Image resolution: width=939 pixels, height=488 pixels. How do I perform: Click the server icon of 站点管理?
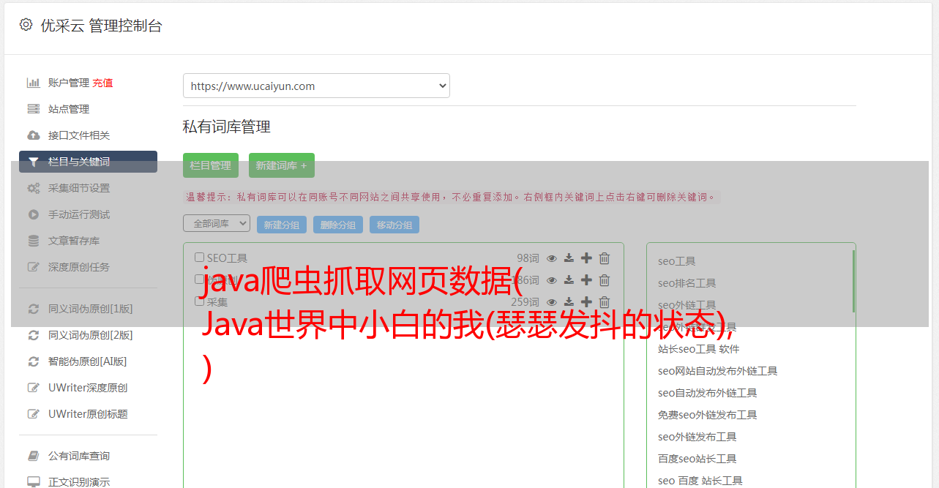click(x=34, y=109)
